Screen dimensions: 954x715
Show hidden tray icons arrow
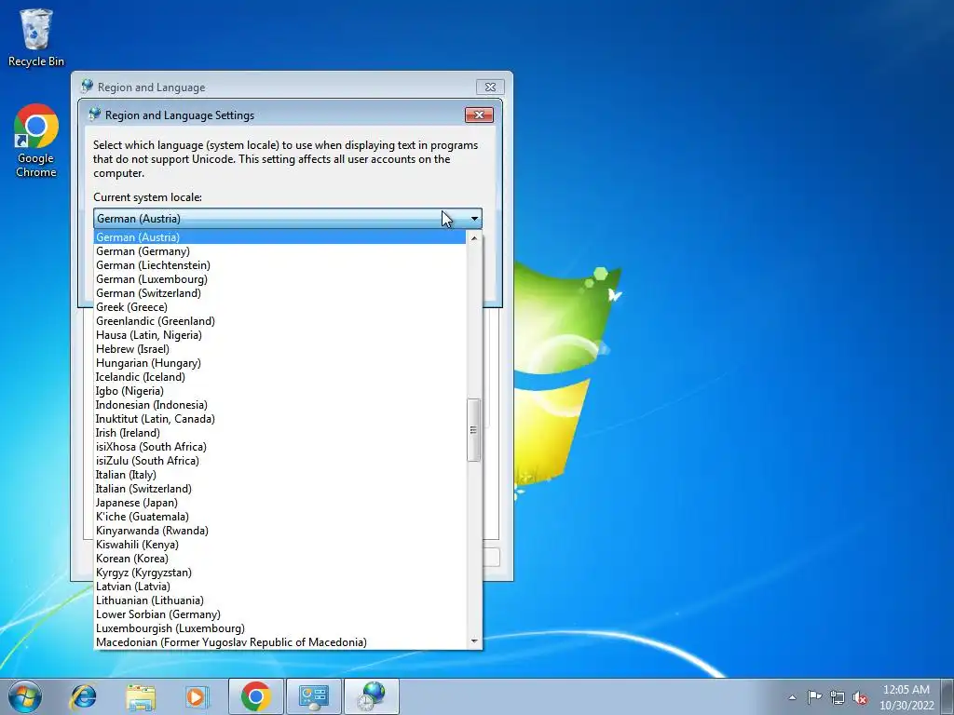pos(792,697)
